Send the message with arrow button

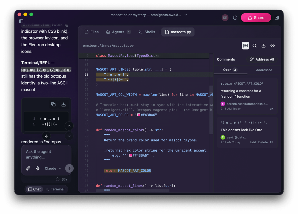click(69, 168)
